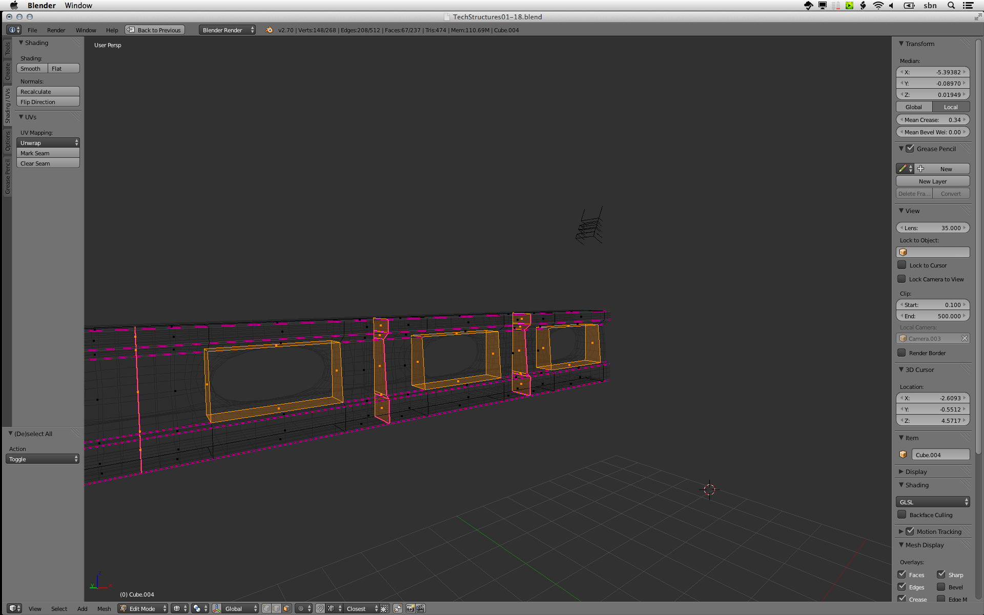The height and width of the screenshot is (615, 984).
Task: Open the Unwrap dropdown
Action: 48,143
